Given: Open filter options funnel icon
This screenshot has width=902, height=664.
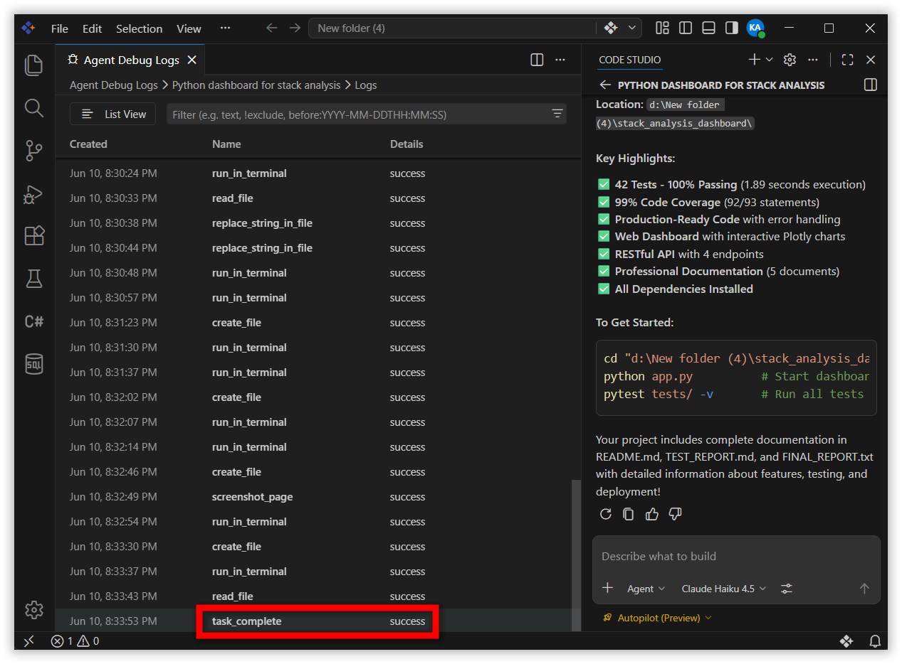Looking at the screenshot, I should click(557, 114).
